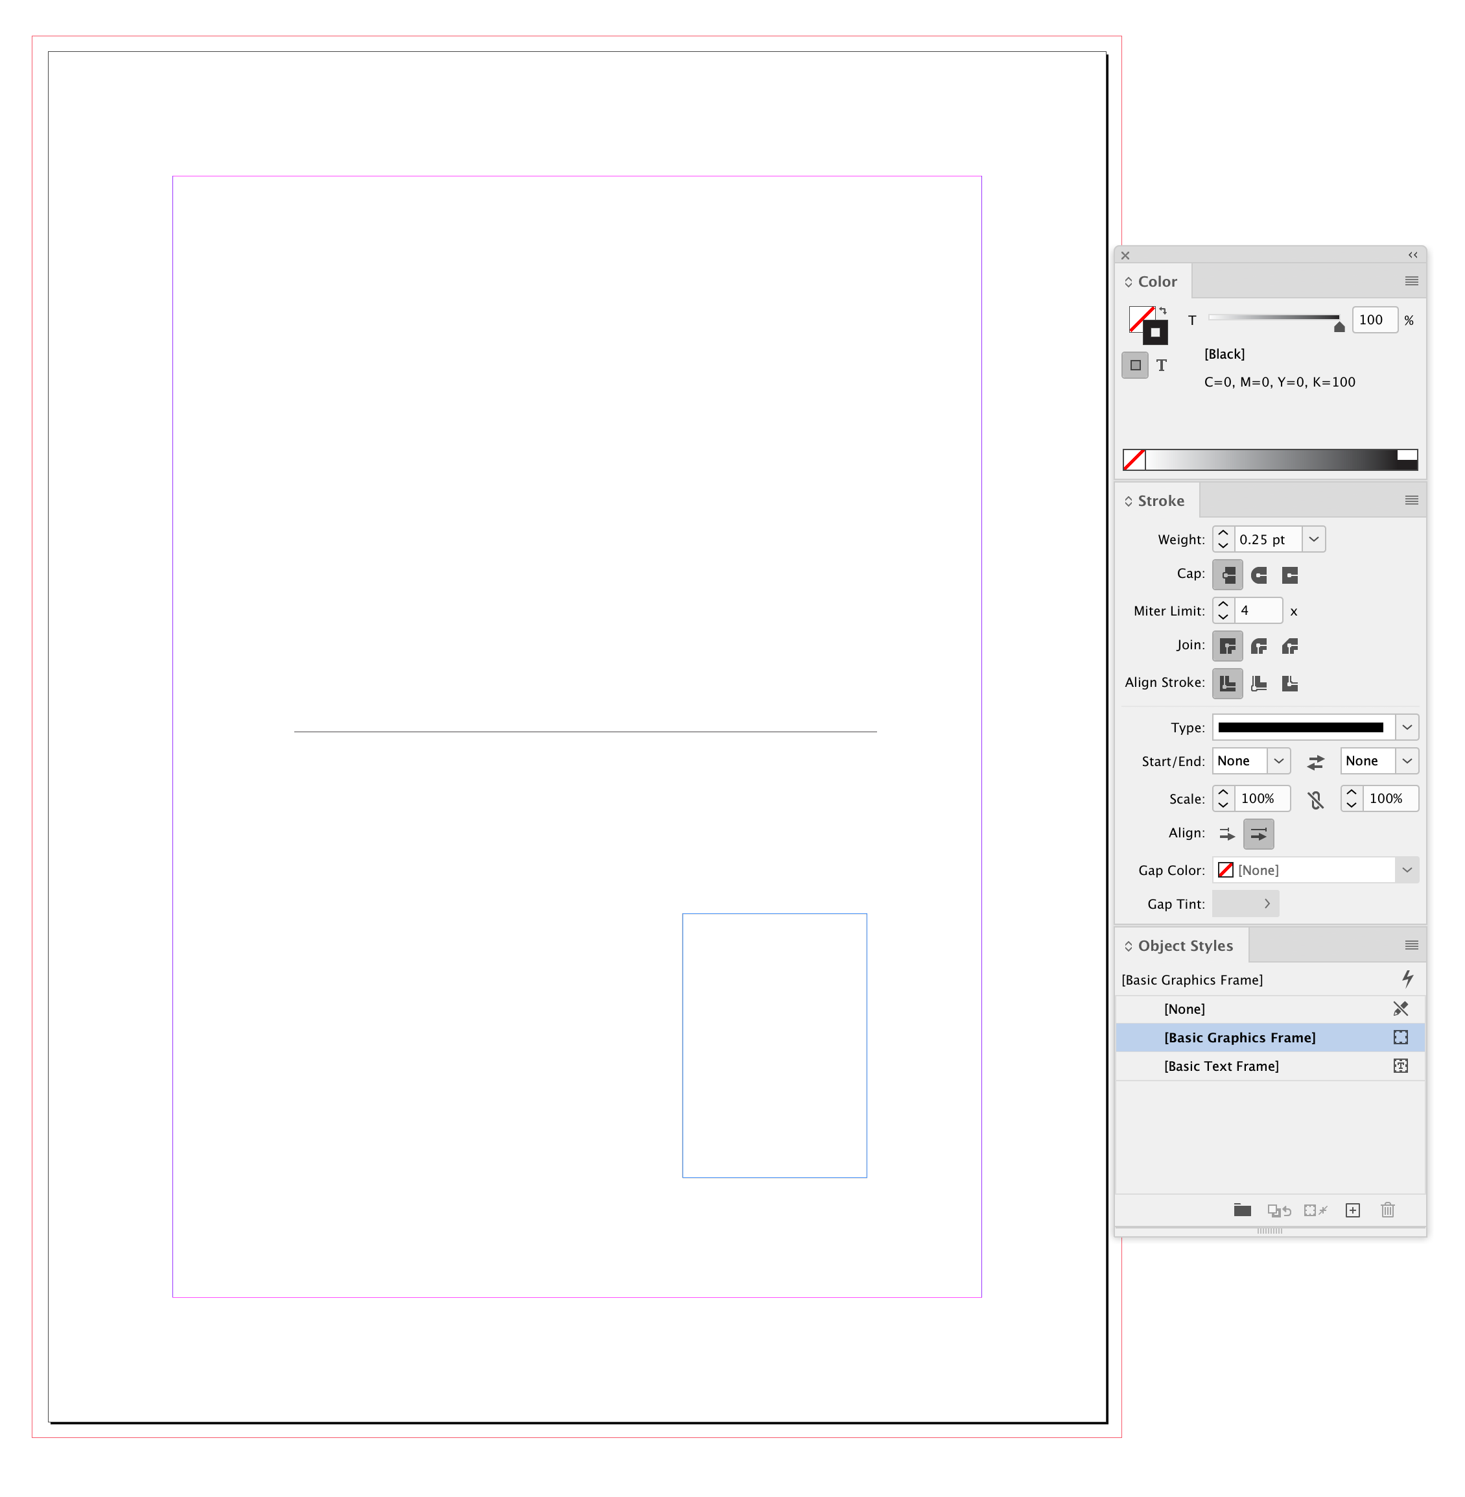Swap start and end arrowheads
Image resolution: width=1465 pixels, height=1497 pixels.
(x=1316, y=761)
